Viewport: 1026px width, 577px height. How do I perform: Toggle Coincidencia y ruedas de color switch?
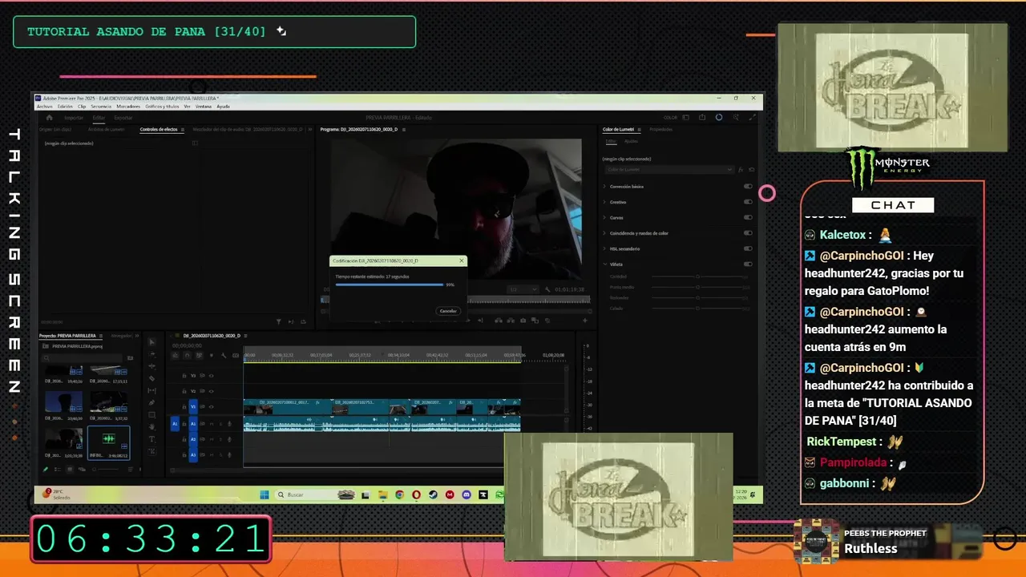pos(748,233)
